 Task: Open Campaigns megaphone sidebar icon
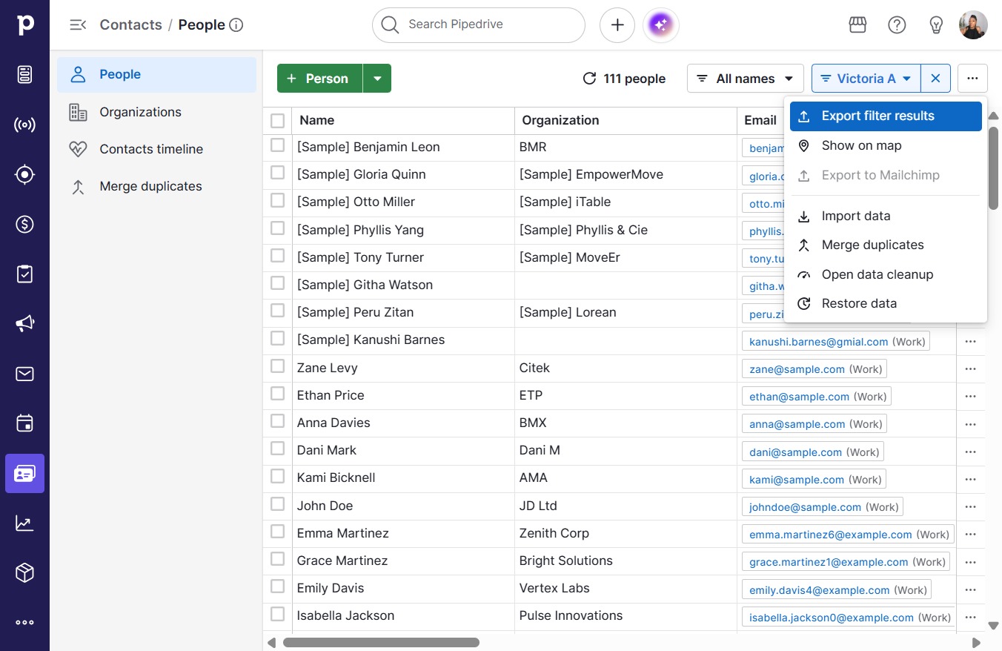click(x=24, y=323)
